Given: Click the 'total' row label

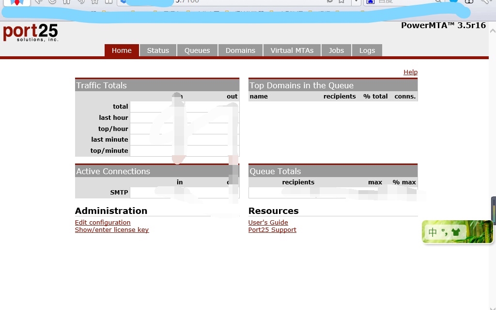Looking at the screenshot, I should pos(121,107).
